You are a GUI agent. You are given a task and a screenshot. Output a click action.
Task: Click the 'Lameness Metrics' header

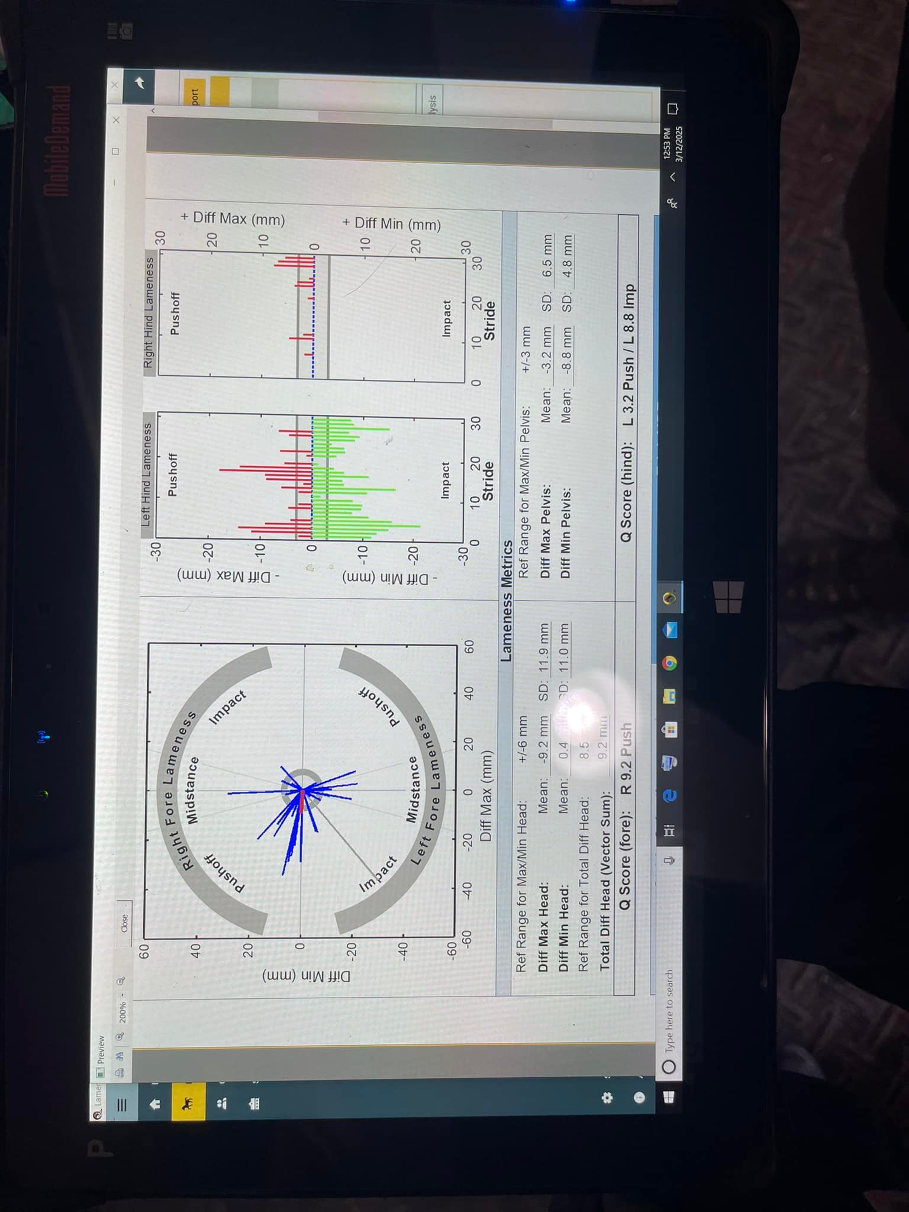click(507, 601)
